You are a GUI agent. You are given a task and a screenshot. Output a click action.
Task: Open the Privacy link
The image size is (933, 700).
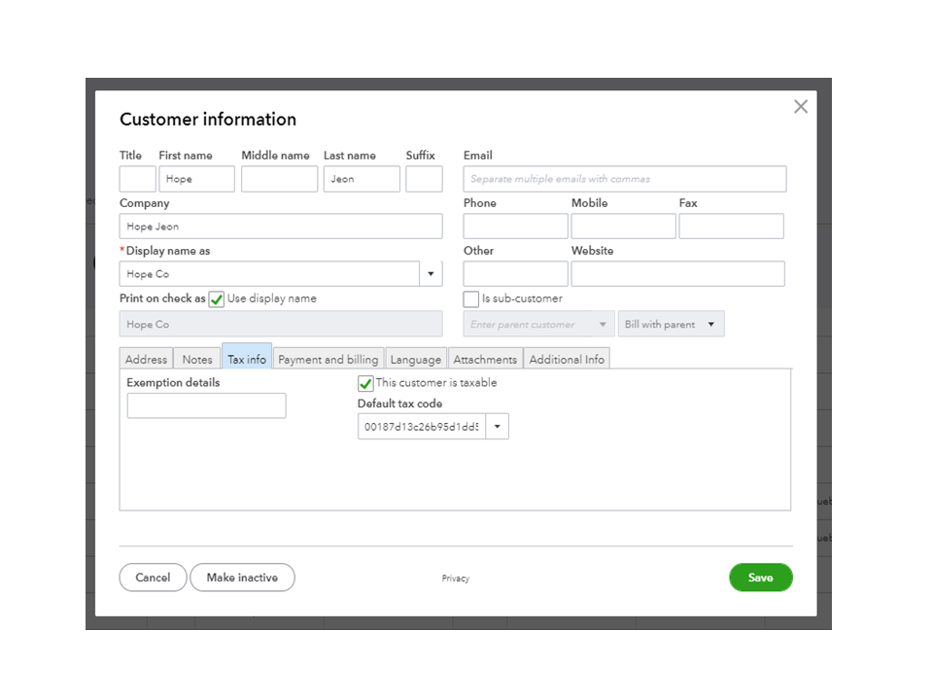click(455, 577)
